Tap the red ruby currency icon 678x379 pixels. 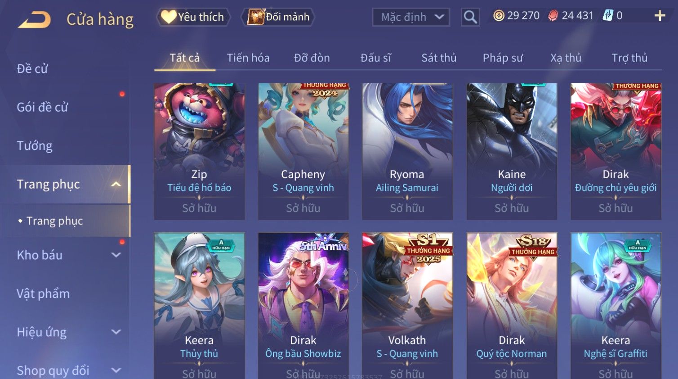click(x=553, y=16)
